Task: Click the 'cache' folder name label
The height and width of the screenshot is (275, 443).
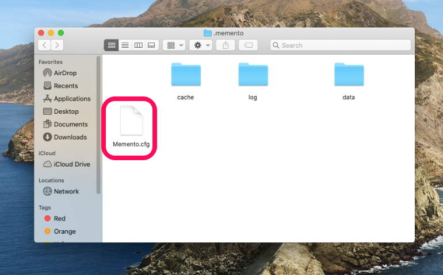Action: pyautogui.click(x=185, y=97)
